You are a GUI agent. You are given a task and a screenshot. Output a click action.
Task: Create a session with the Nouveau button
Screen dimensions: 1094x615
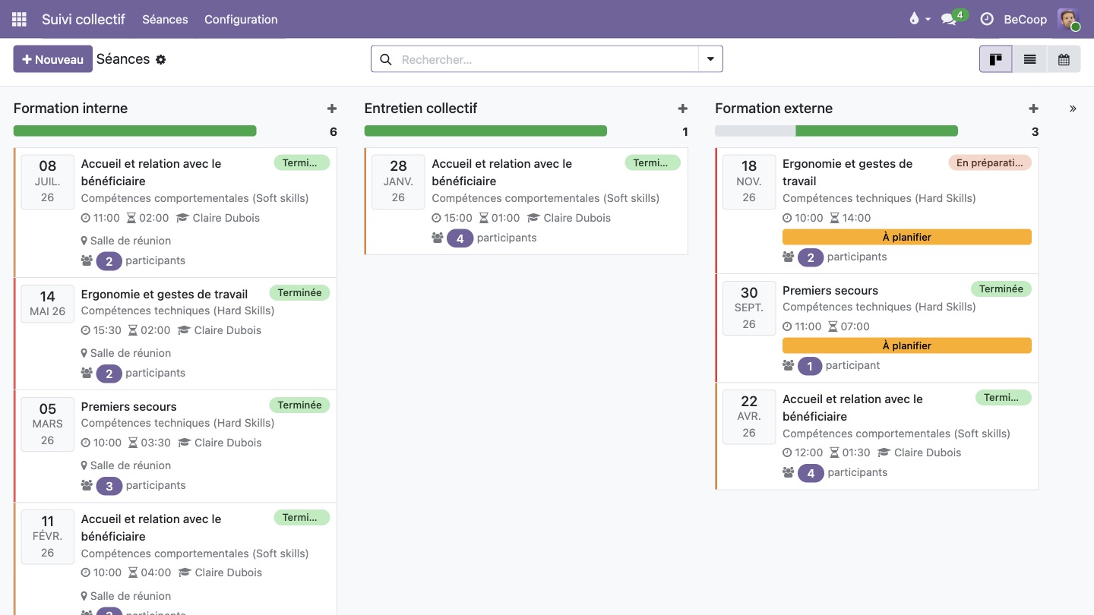(x=52, y=59)
